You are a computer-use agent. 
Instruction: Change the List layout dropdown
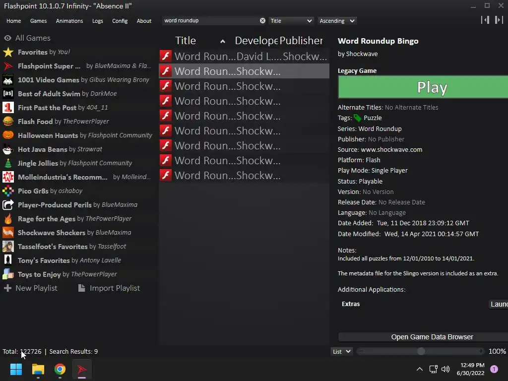point(341,352)
